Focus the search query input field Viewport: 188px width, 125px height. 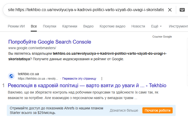coord(86,10)
